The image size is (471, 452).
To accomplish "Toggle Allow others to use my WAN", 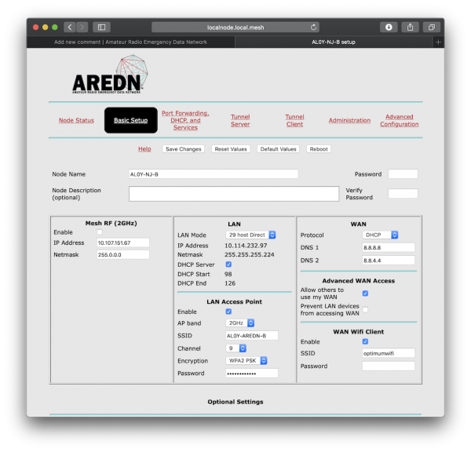I will coord(365,293).
